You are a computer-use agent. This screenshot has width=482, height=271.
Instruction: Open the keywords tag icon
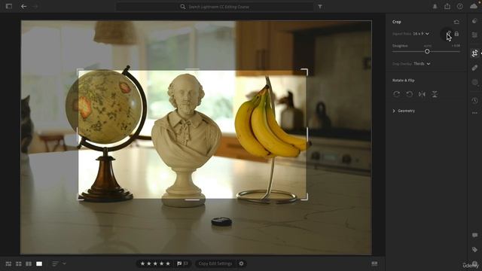click(x=474, y=249)
